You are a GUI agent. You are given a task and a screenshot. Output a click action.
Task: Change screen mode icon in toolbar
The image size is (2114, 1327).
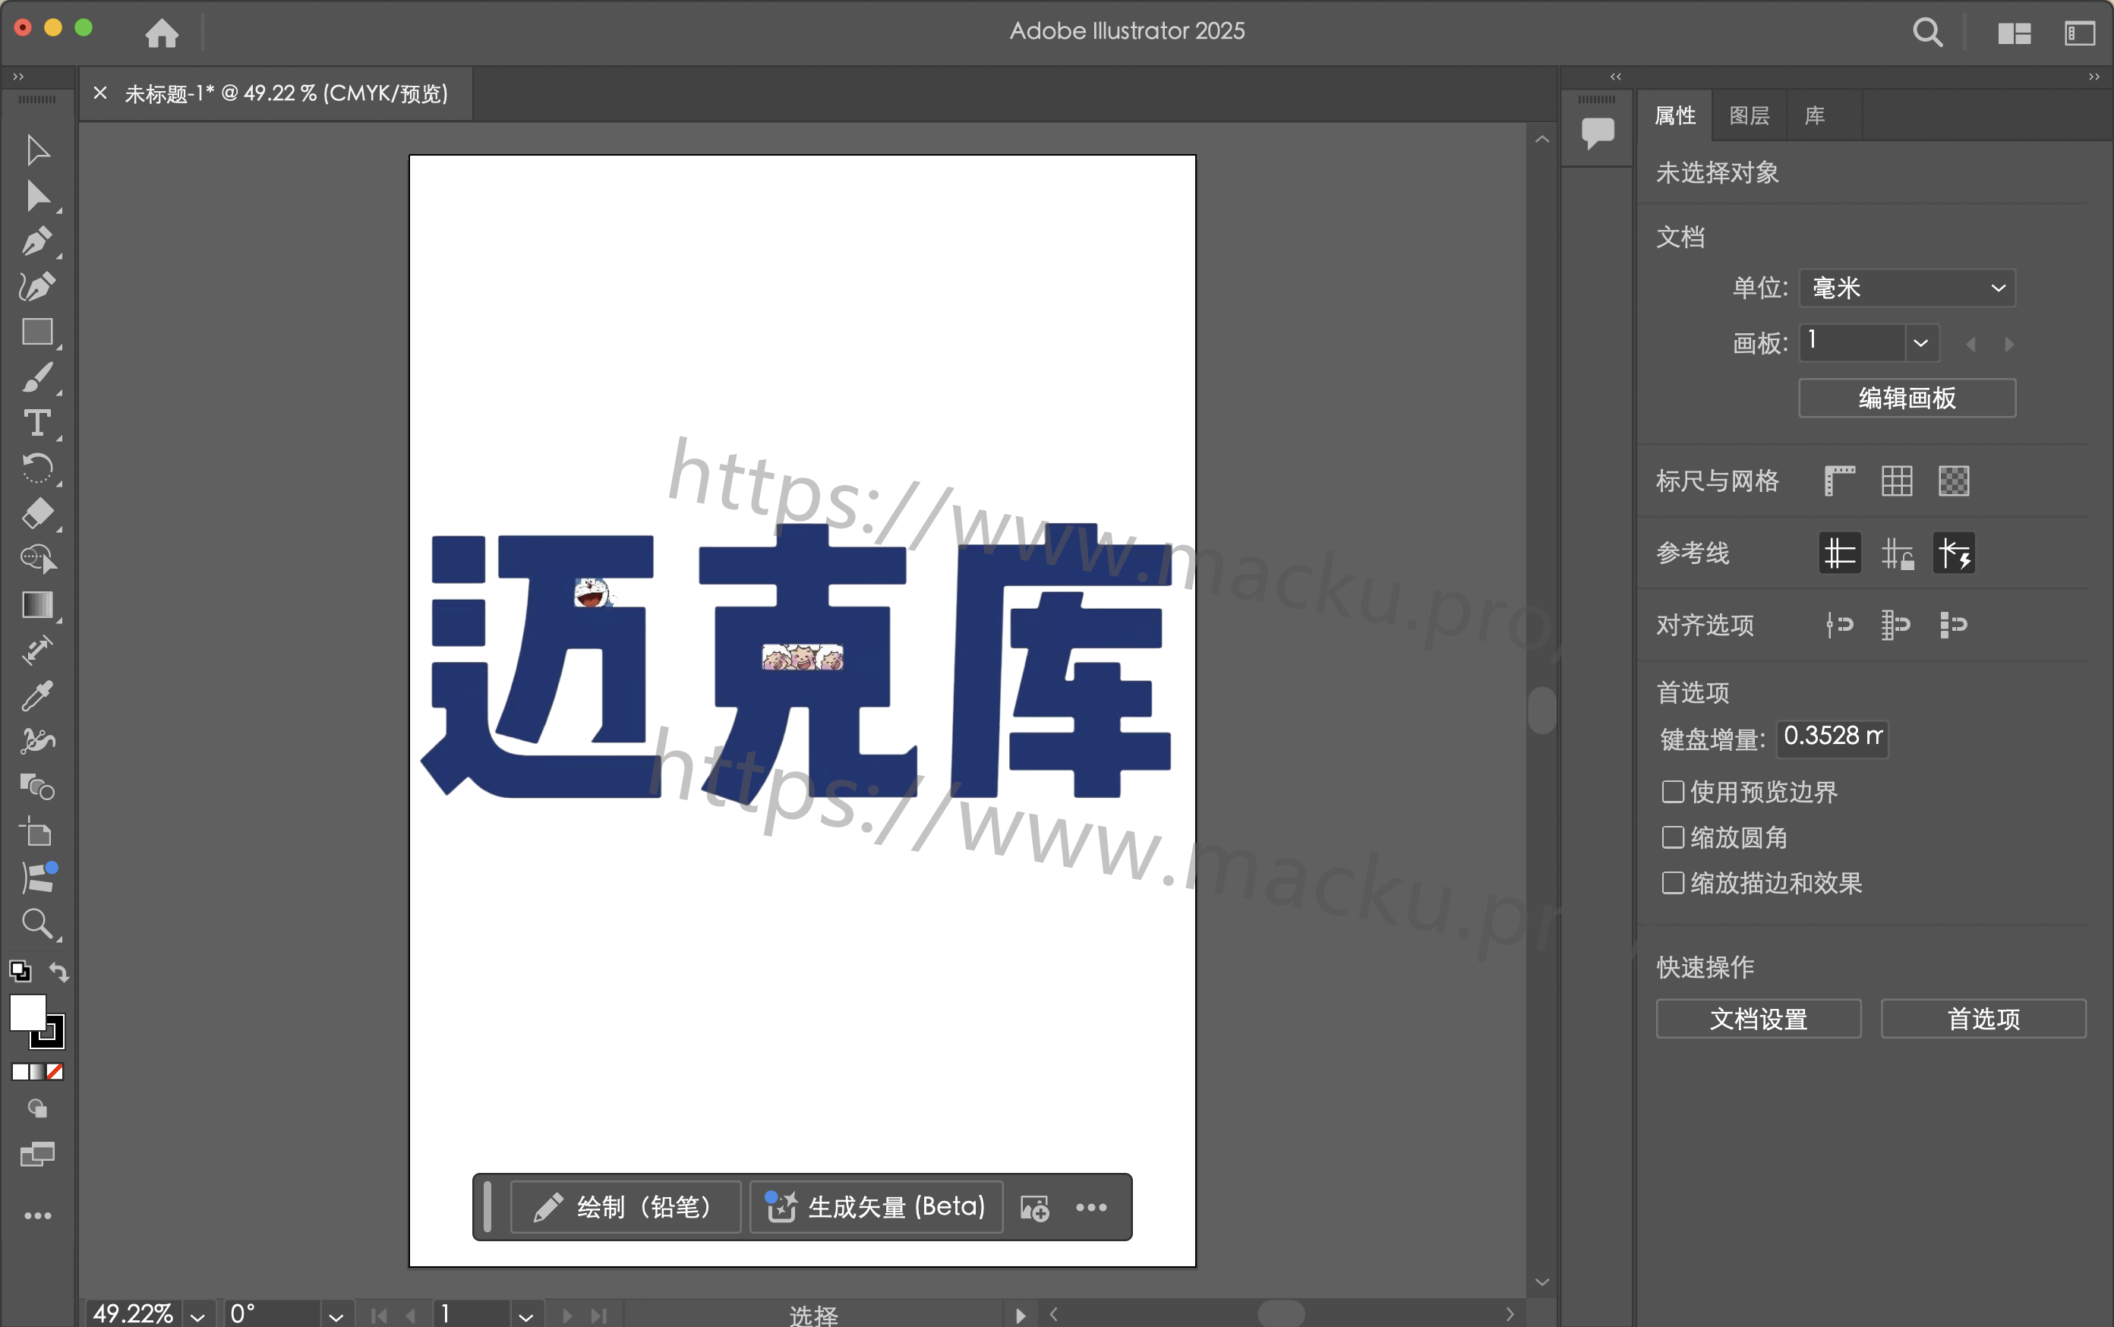coord(37,1155)
